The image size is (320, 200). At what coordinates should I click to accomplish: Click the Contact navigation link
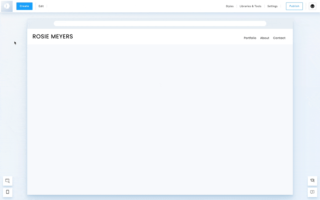[279, 38]
